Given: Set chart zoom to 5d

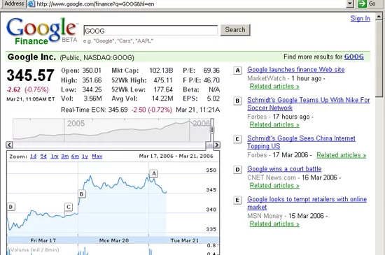Looking at the screenshot, I should 43,156.
